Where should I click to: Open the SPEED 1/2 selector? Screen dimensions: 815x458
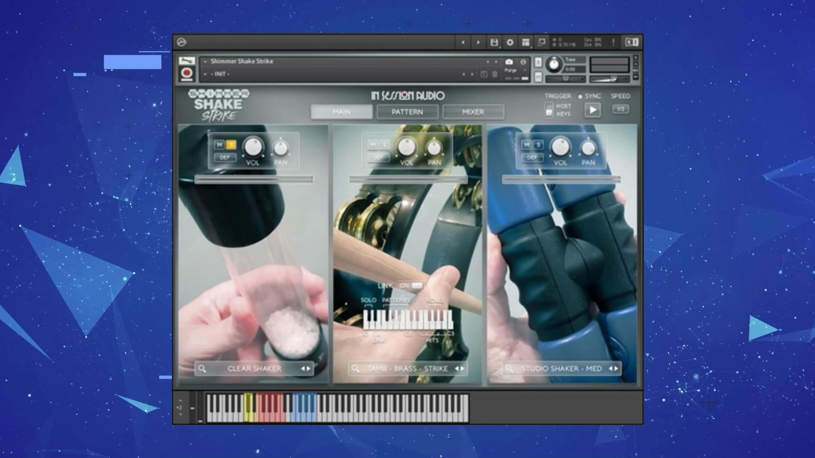(x=621, y=109)
